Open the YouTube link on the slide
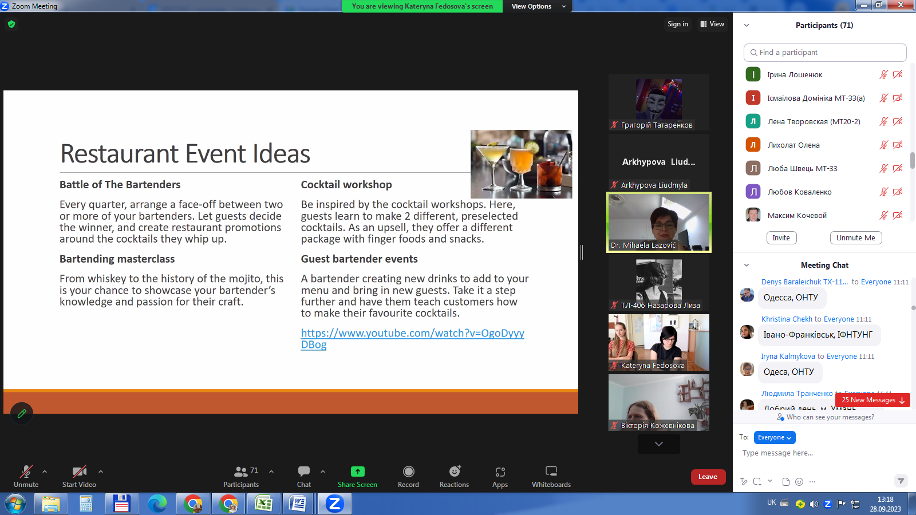Screen dimensions: 916x515 click(x=412, y=334)
